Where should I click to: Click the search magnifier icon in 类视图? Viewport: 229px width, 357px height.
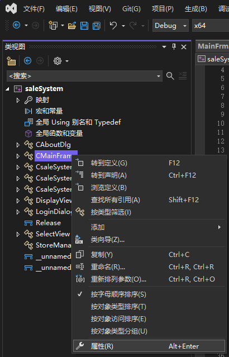point(170,76)
